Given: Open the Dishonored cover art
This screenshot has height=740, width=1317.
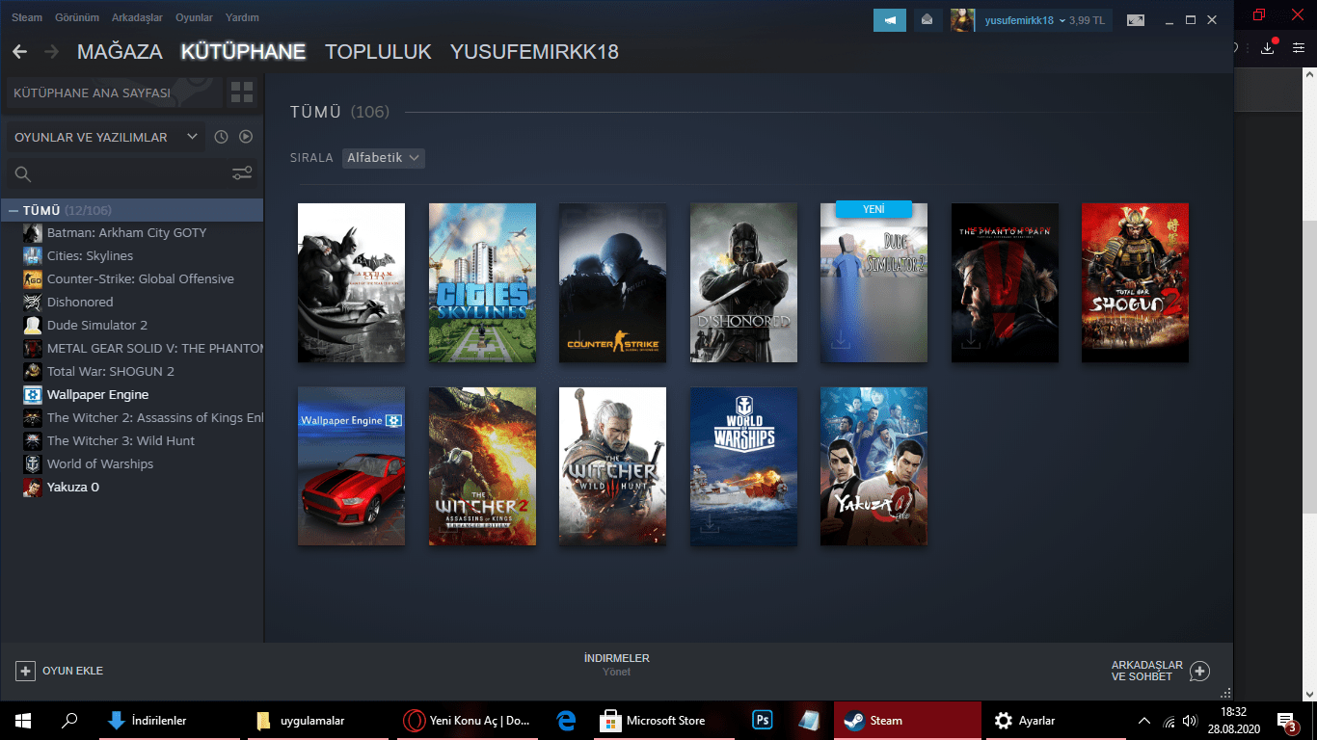Looking at the screenshot, I should (743, 282).
